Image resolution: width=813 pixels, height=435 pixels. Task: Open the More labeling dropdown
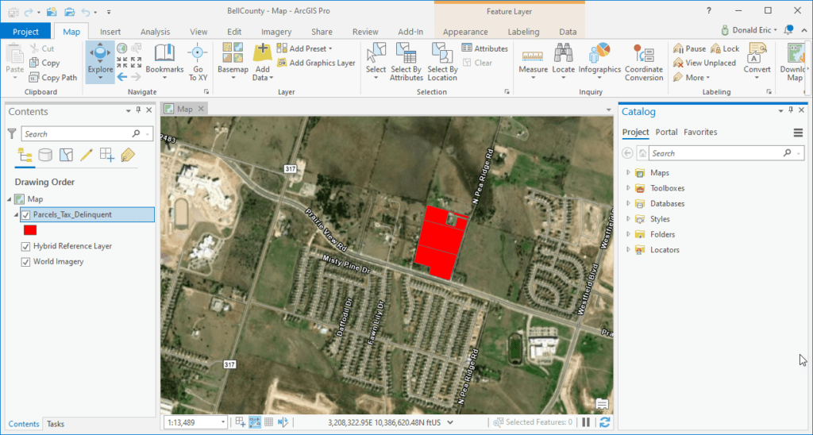click(x=692, y=77)
